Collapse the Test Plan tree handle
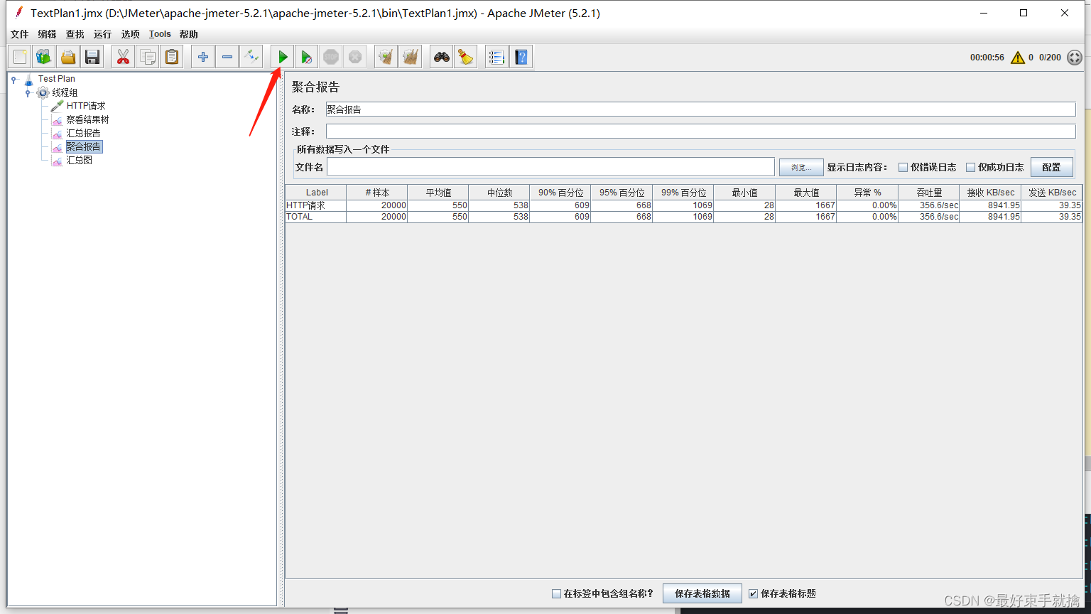Image resolution: width=1091 pixels, height=614 pixels. pyautogui.click(x=13, y=80)
